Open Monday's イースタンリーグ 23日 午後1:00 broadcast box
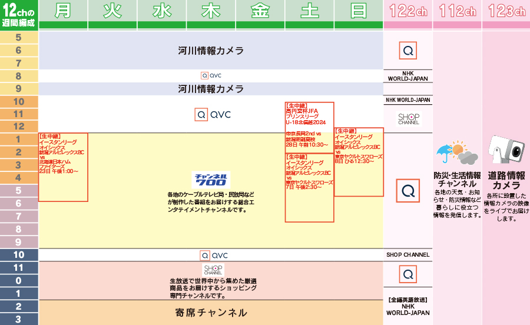This screenshot has width=530, height=325. click(x=63, y=167)
